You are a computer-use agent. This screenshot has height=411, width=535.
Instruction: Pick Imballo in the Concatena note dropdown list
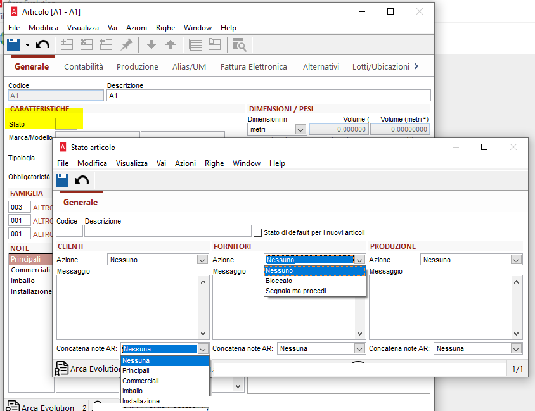pos(165,391)
